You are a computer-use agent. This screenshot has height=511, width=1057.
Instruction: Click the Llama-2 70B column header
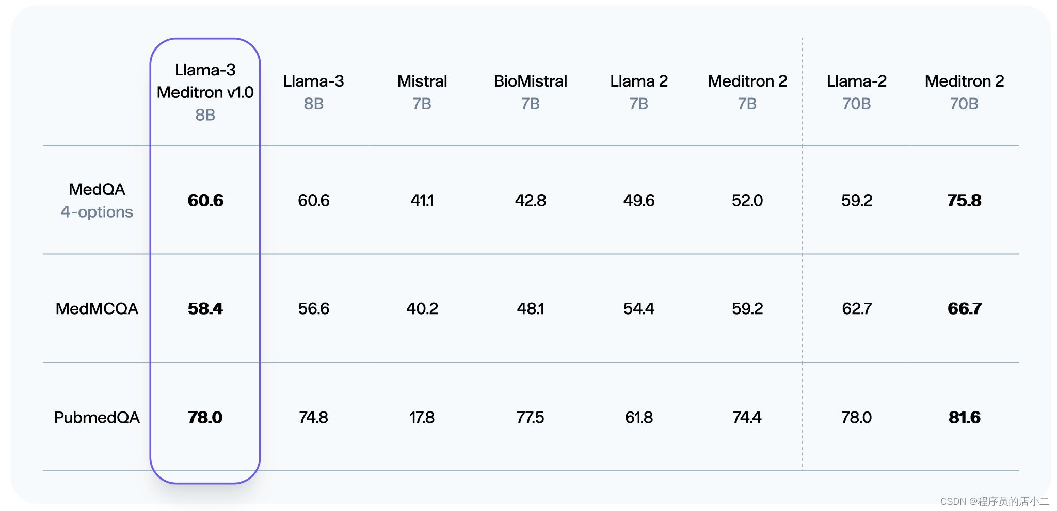coord(856,92)
